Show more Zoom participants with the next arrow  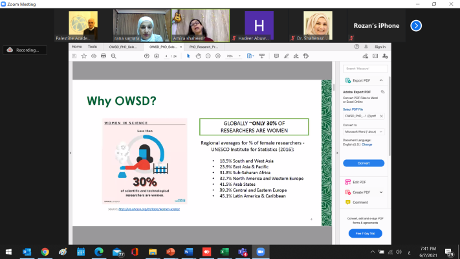[x=416, y=26]
